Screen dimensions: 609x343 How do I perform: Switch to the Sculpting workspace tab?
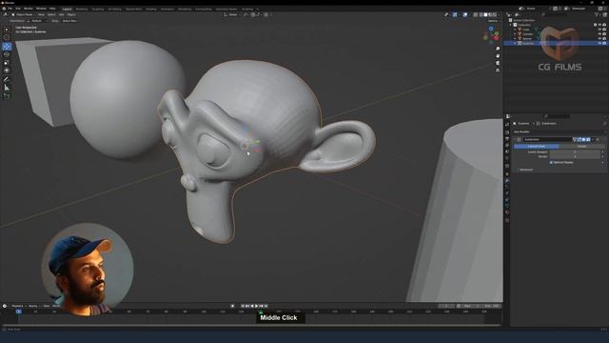98,9
